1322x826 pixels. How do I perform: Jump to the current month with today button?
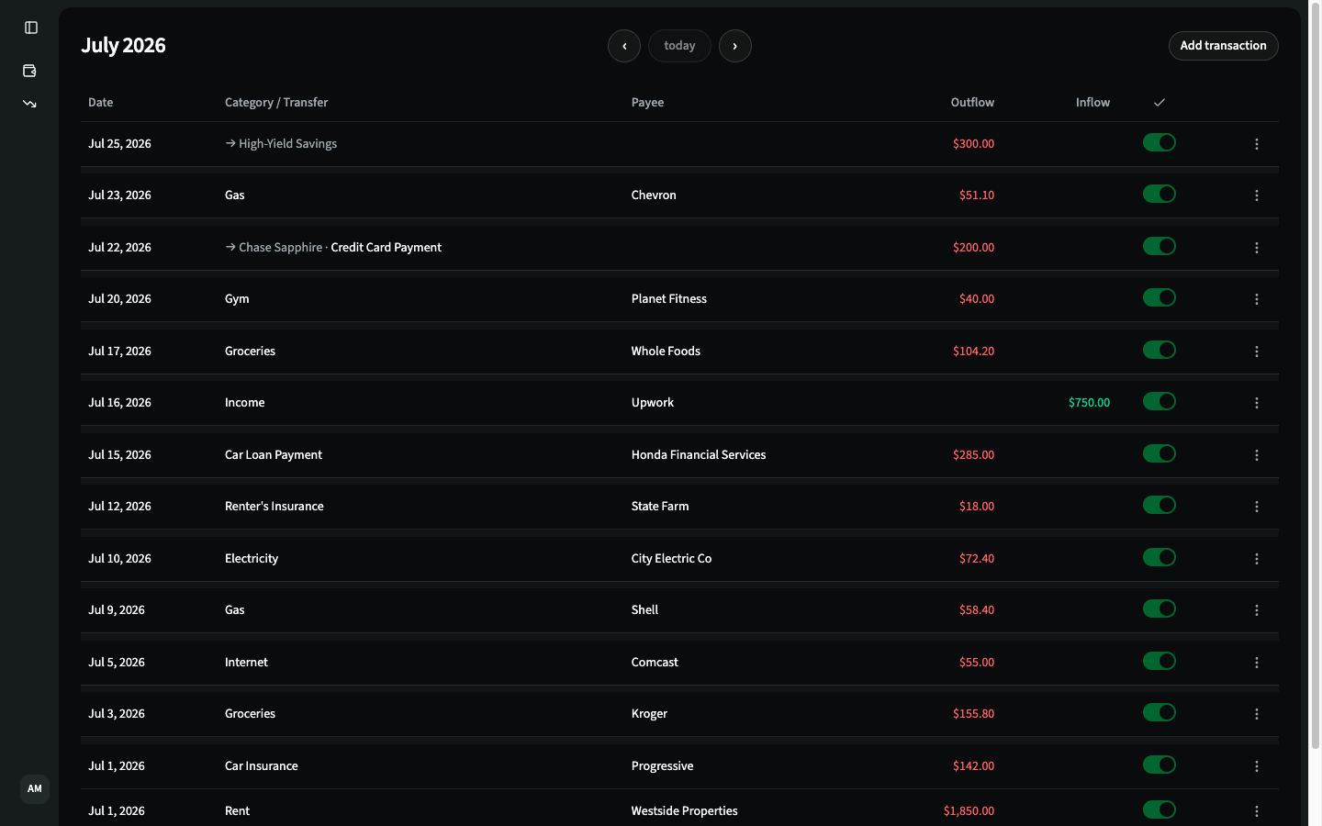click(679, 46)
